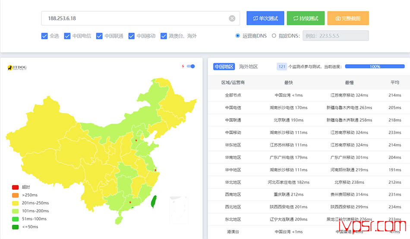The image size is (410, 239).
Task: Click the 区域/运营商 column header
Action: point(233,83)
